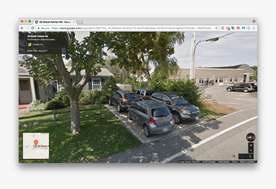Go to next Street View image arrow
276x189 pixels.
pyautogui.click(x=250, y=157)
